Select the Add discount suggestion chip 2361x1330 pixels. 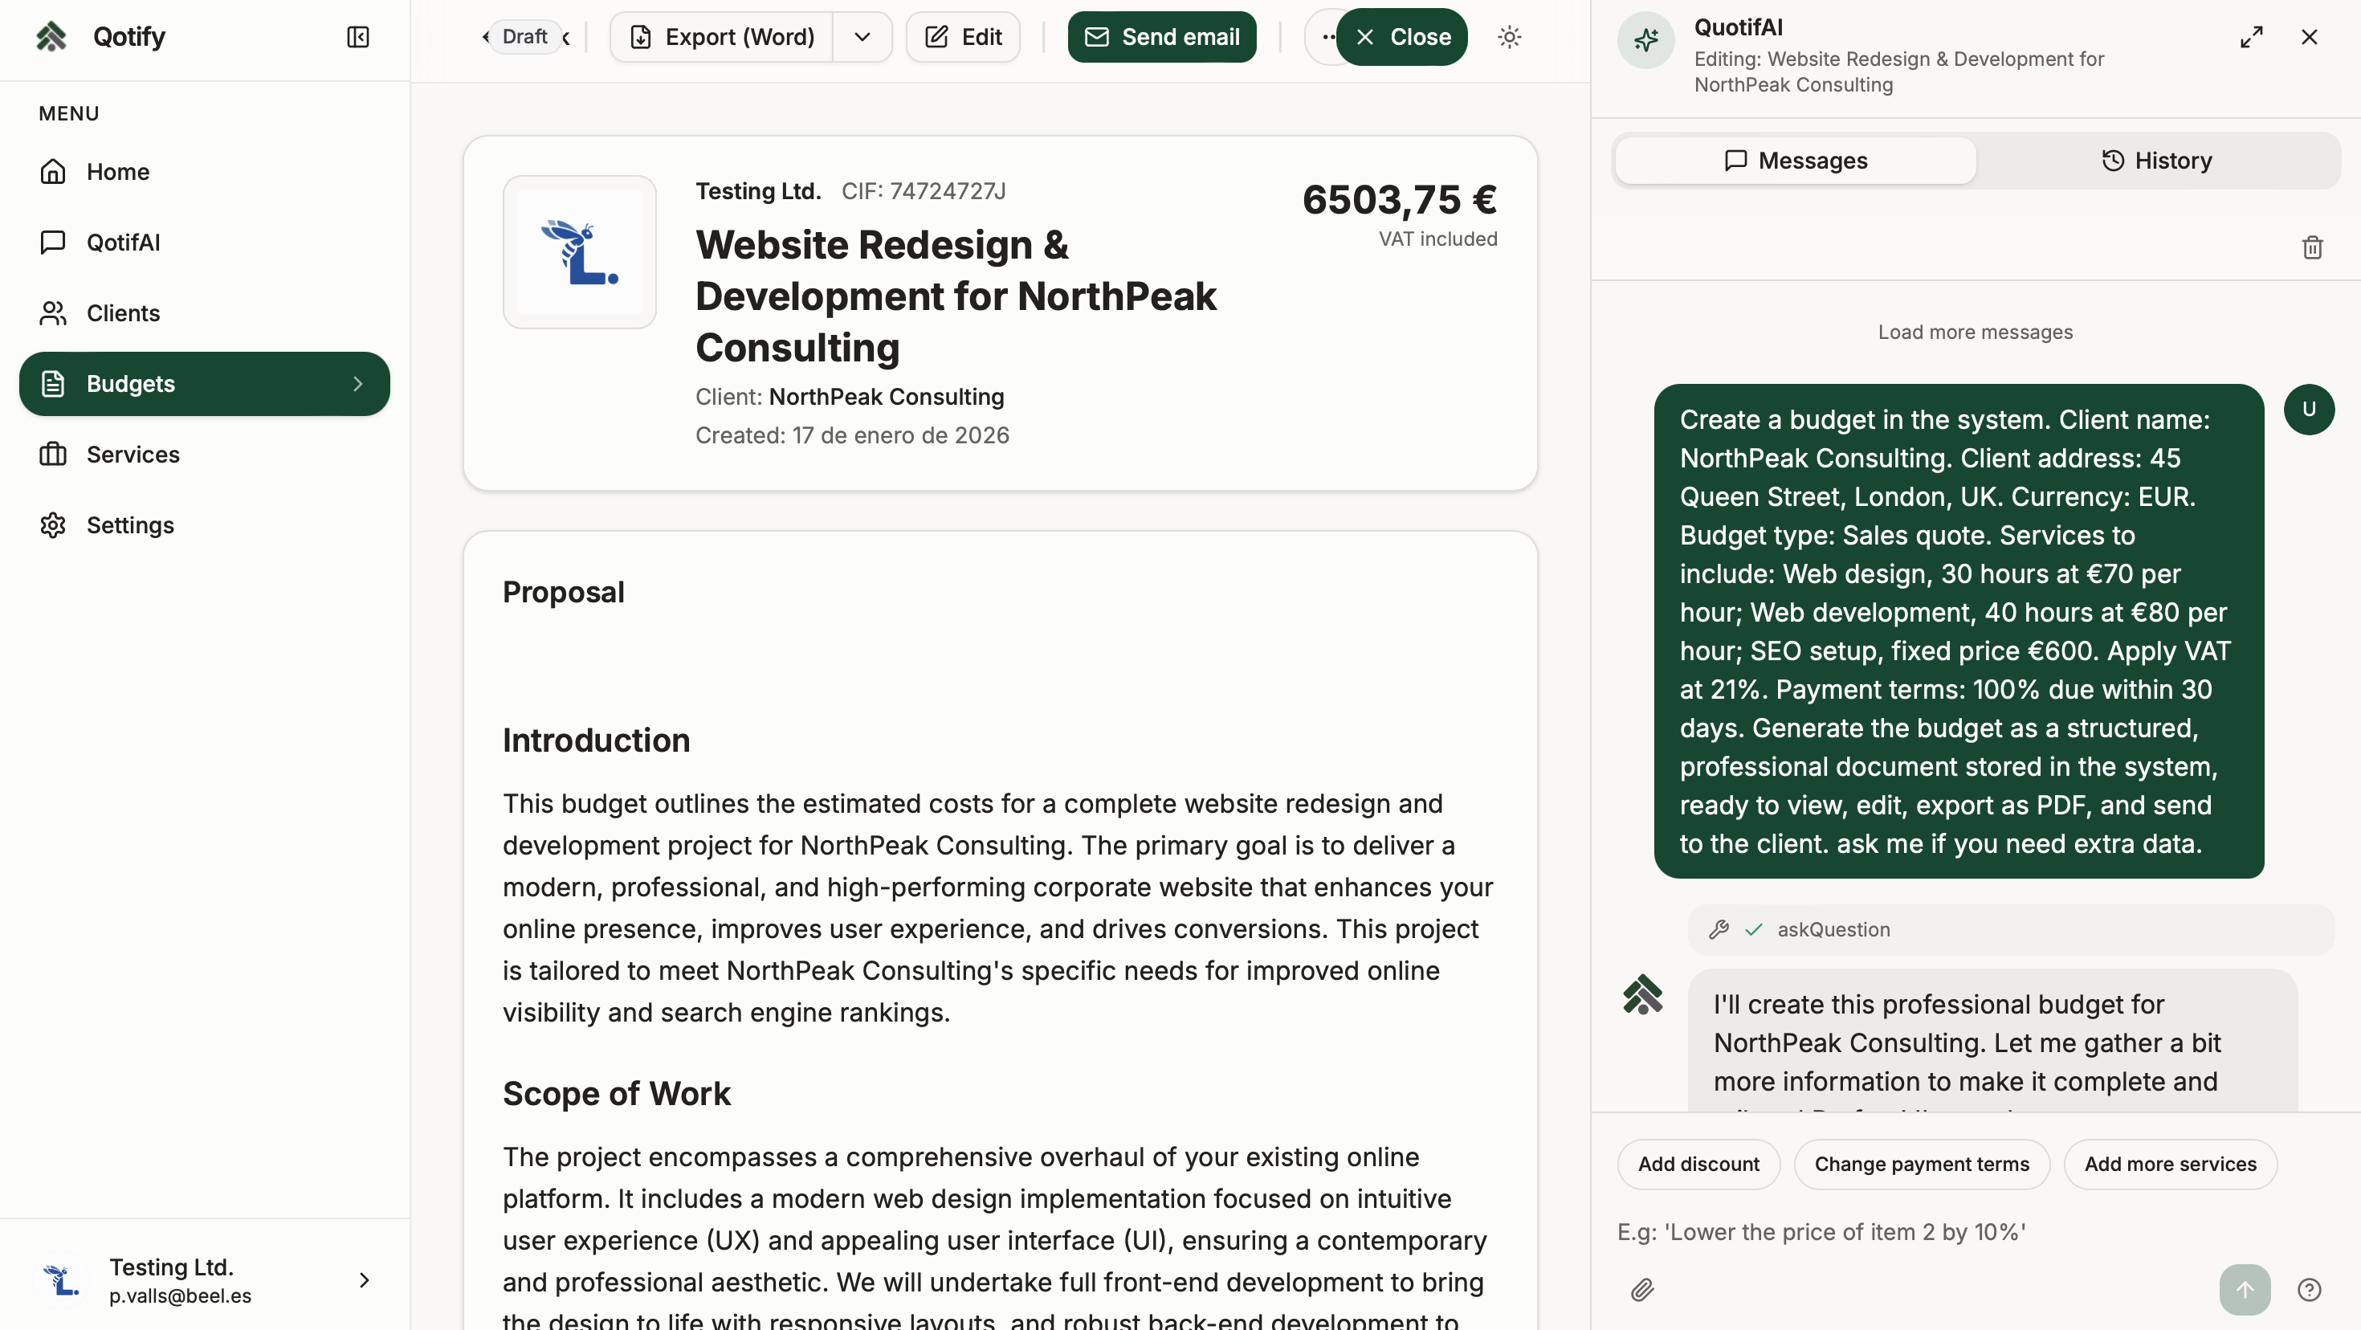pos(1698,1164)
